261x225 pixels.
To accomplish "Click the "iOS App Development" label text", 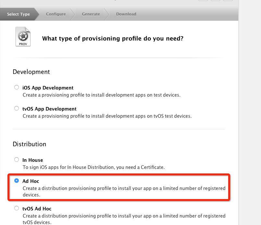I will click(x=48, y=88).
